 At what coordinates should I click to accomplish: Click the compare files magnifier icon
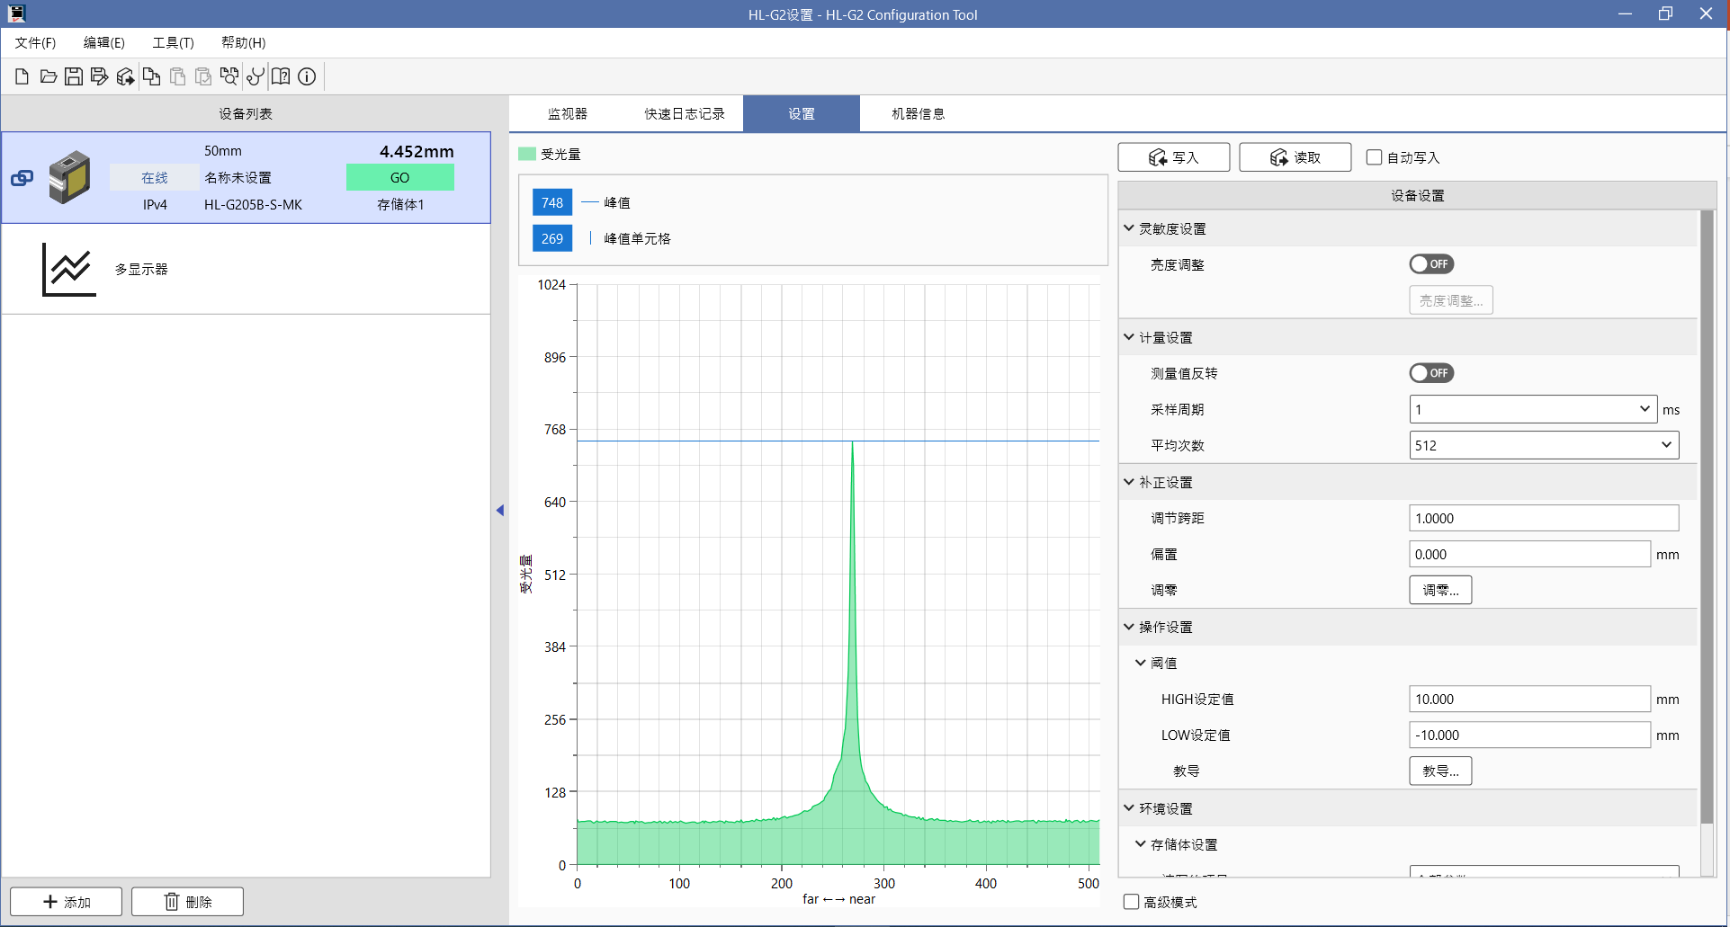coord(229,76)
